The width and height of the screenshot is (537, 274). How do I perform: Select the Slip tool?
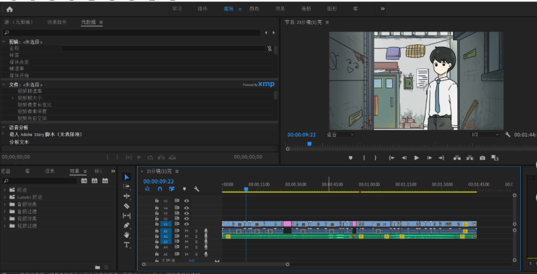pos(127,216)
